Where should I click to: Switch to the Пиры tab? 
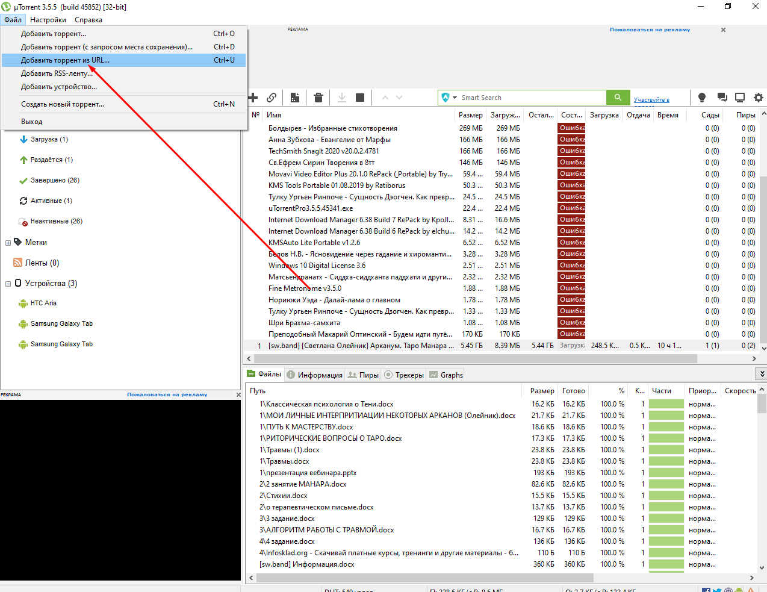(x=364, y=375)
